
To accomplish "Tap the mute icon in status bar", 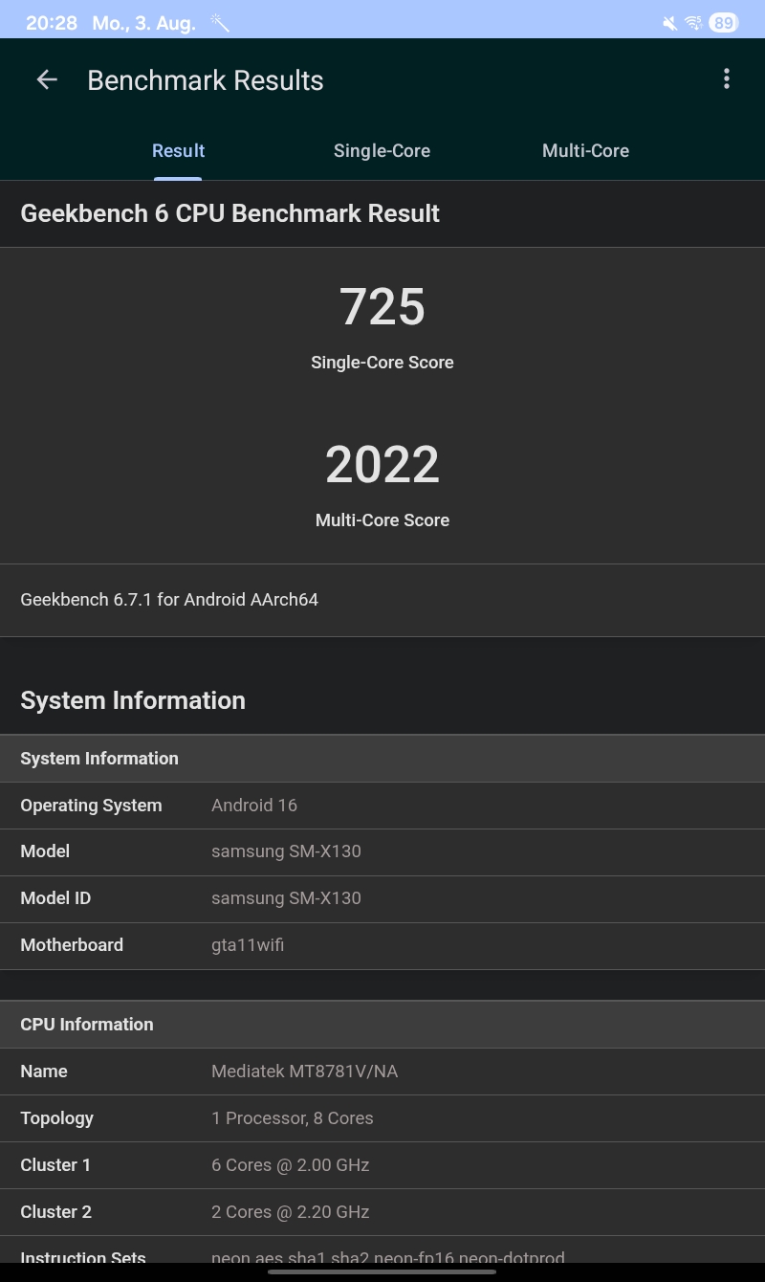I will 669,23.
